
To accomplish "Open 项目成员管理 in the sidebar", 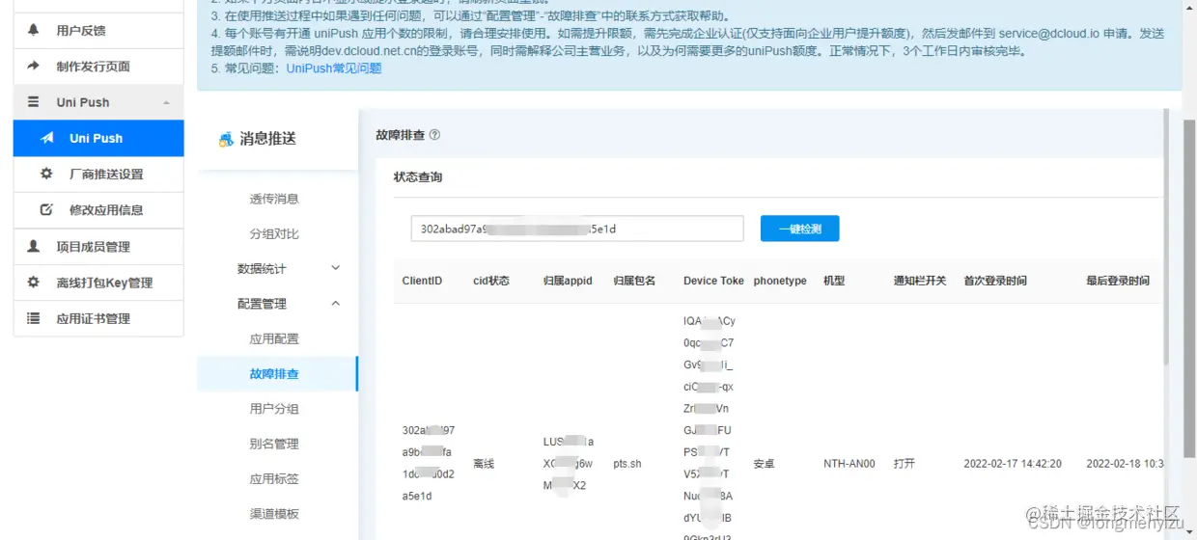I will 98,247.
